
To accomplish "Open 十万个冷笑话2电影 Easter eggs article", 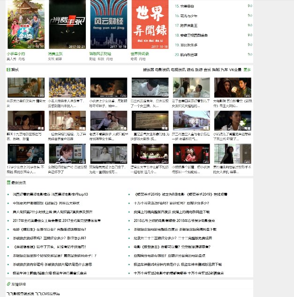I will click(x=179, y=273).
